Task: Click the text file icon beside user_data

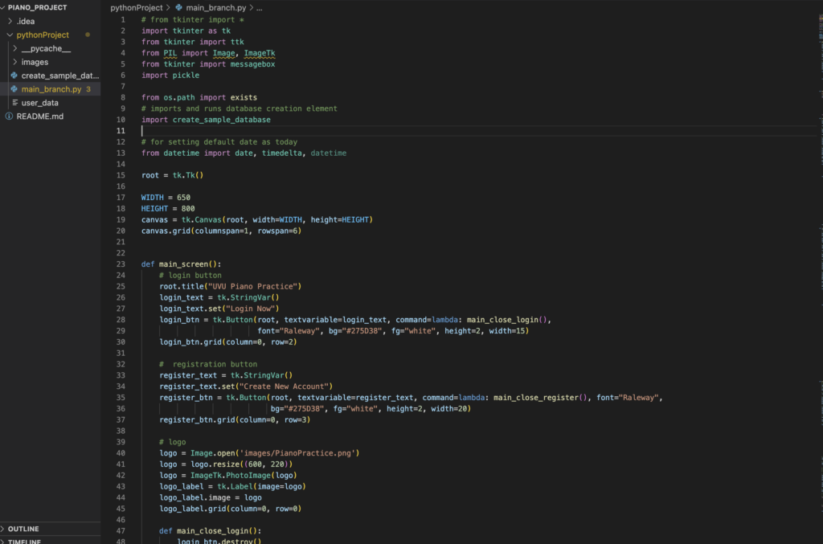Action: pos(14,103)
